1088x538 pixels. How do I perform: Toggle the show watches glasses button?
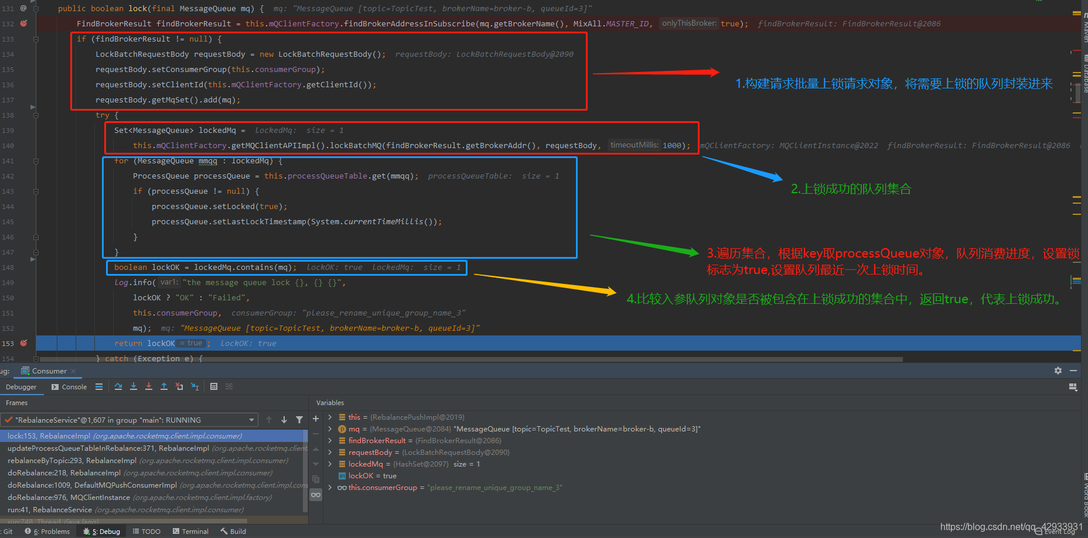(316, 495)
